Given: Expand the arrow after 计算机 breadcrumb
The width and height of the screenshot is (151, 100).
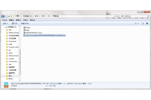Looking at the screenshot, I should (x=21, y=16).
